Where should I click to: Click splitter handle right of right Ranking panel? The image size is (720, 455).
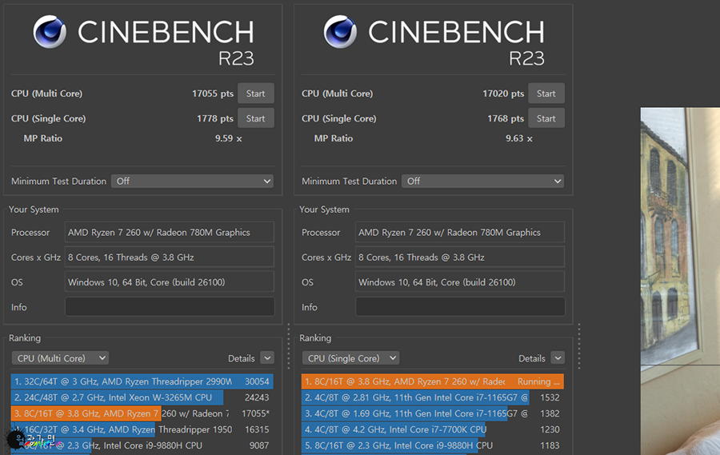click(579, 346)
